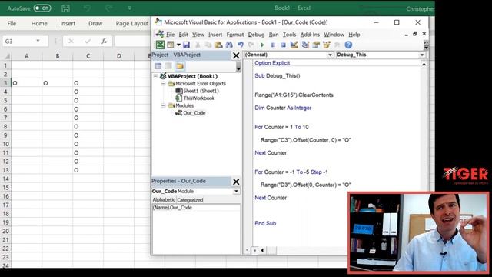Open VBA Help with the blue question icon

(348, 45)
